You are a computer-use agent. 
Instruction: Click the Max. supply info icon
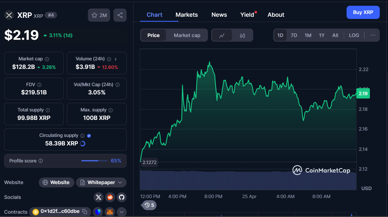coord(111,110)
